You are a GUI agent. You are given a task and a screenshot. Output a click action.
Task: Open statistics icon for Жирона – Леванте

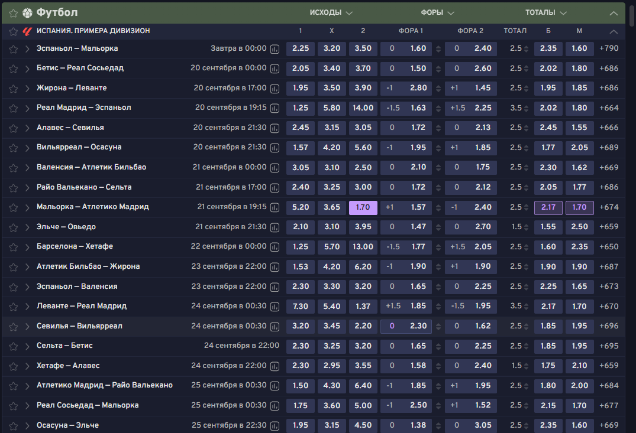275,89
